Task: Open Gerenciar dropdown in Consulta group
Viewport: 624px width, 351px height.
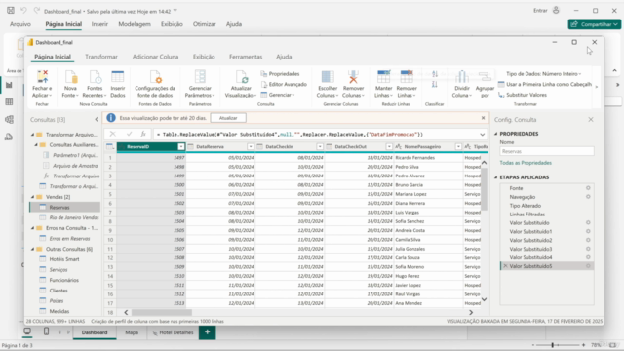Action: click(x=278, y=95)
